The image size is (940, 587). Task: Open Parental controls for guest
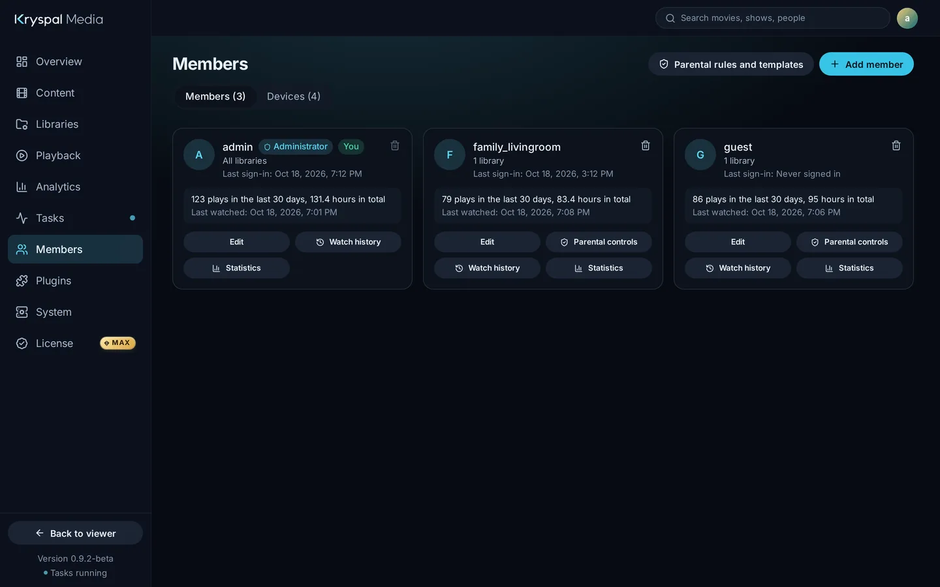[849, 242]
